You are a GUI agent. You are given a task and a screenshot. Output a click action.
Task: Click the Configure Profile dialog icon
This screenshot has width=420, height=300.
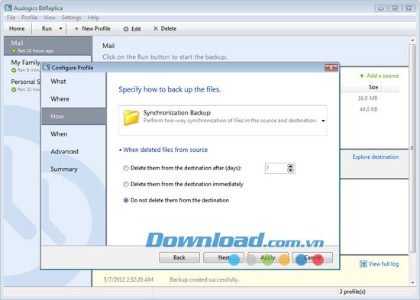46,67
